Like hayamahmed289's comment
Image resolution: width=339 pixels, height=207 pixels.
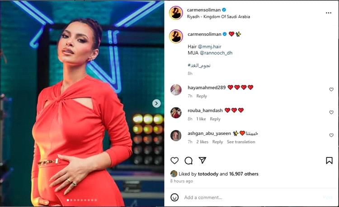point(331,89)
